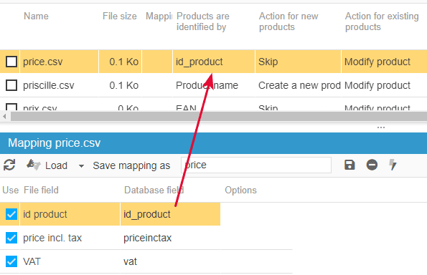Uncheck the id product field Use checkbox
This screenshot has width=427, height=275.
pyautogui.click(x=11, y=214)
